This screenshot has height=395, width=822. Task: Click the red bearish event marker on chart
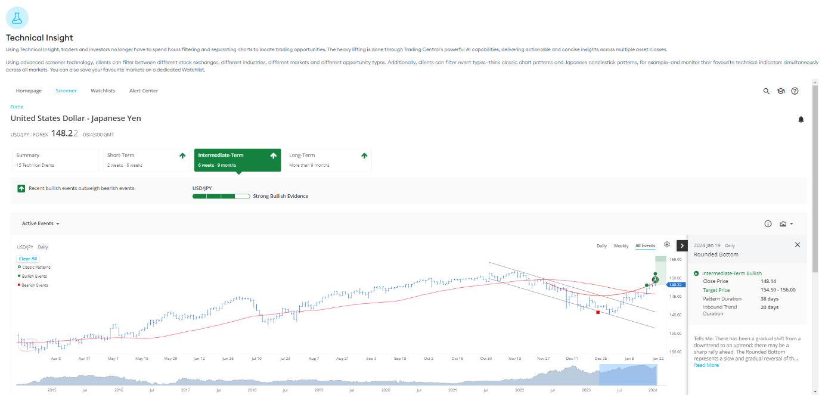[x=598, y=312]
